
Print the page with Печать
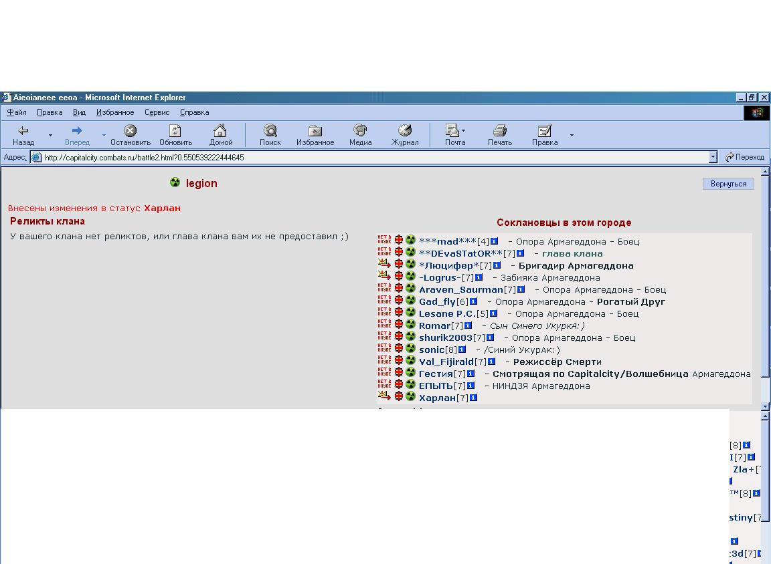point(499,136)
